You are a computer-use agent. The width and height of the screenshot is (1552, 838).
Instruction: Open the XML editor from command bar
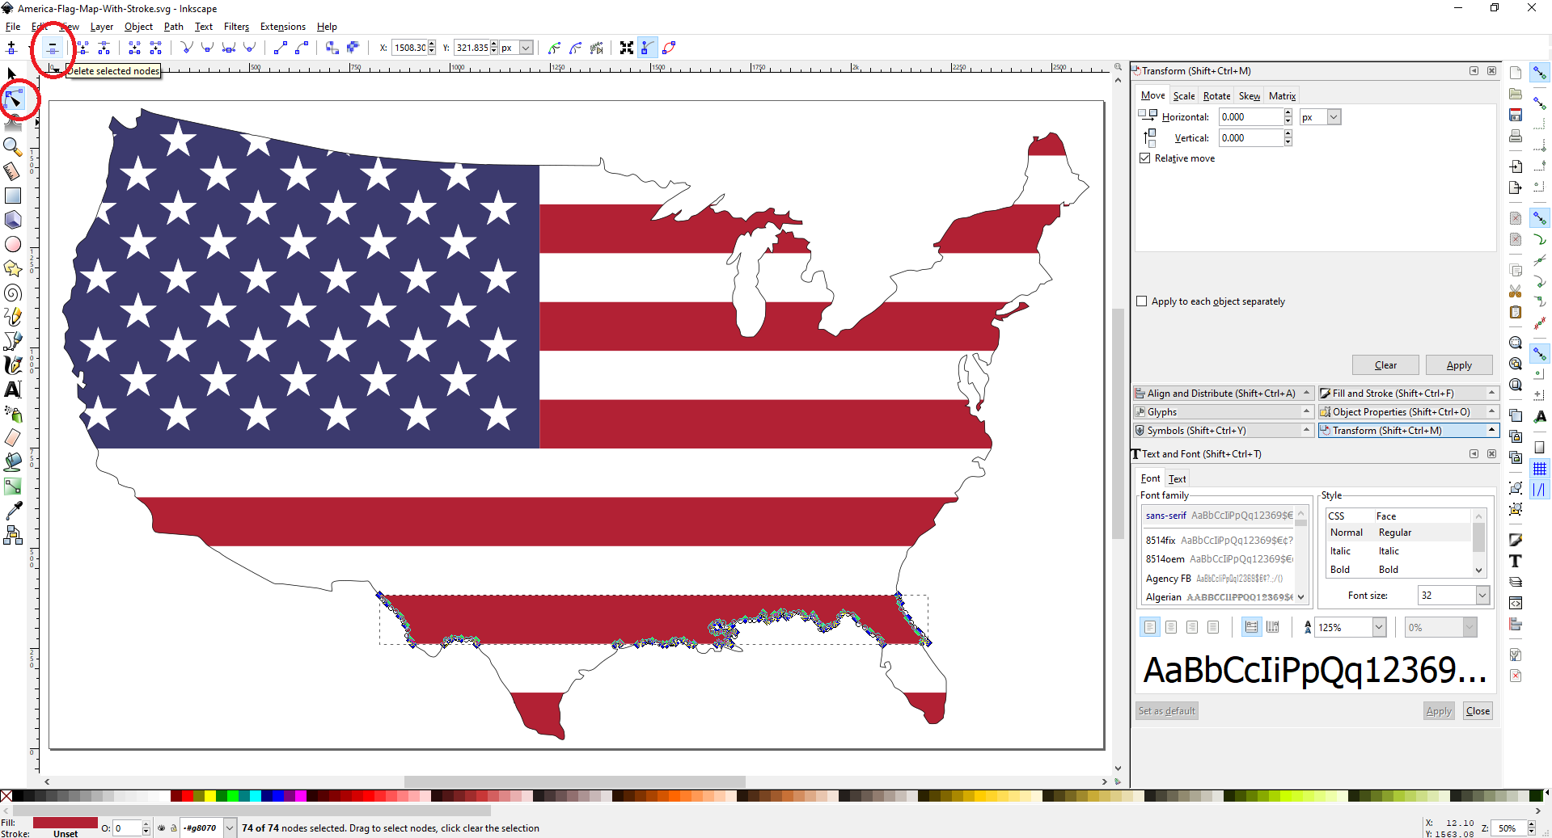[1515, 603]
